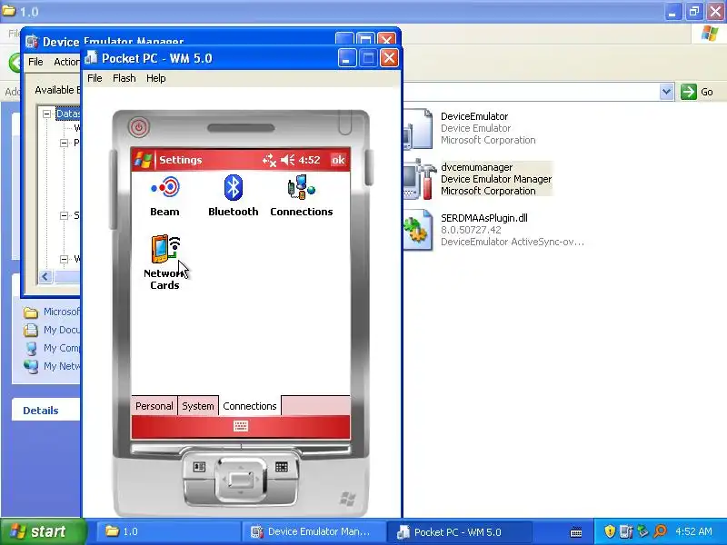
Task: Open the Microsoft folder link in Other Places
Action: 52,312
